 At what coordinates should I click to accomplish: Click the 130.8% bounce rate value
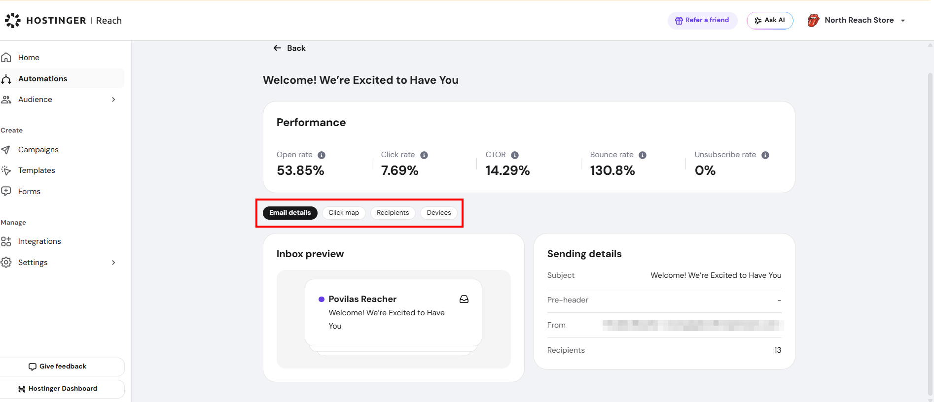point(612,171)
